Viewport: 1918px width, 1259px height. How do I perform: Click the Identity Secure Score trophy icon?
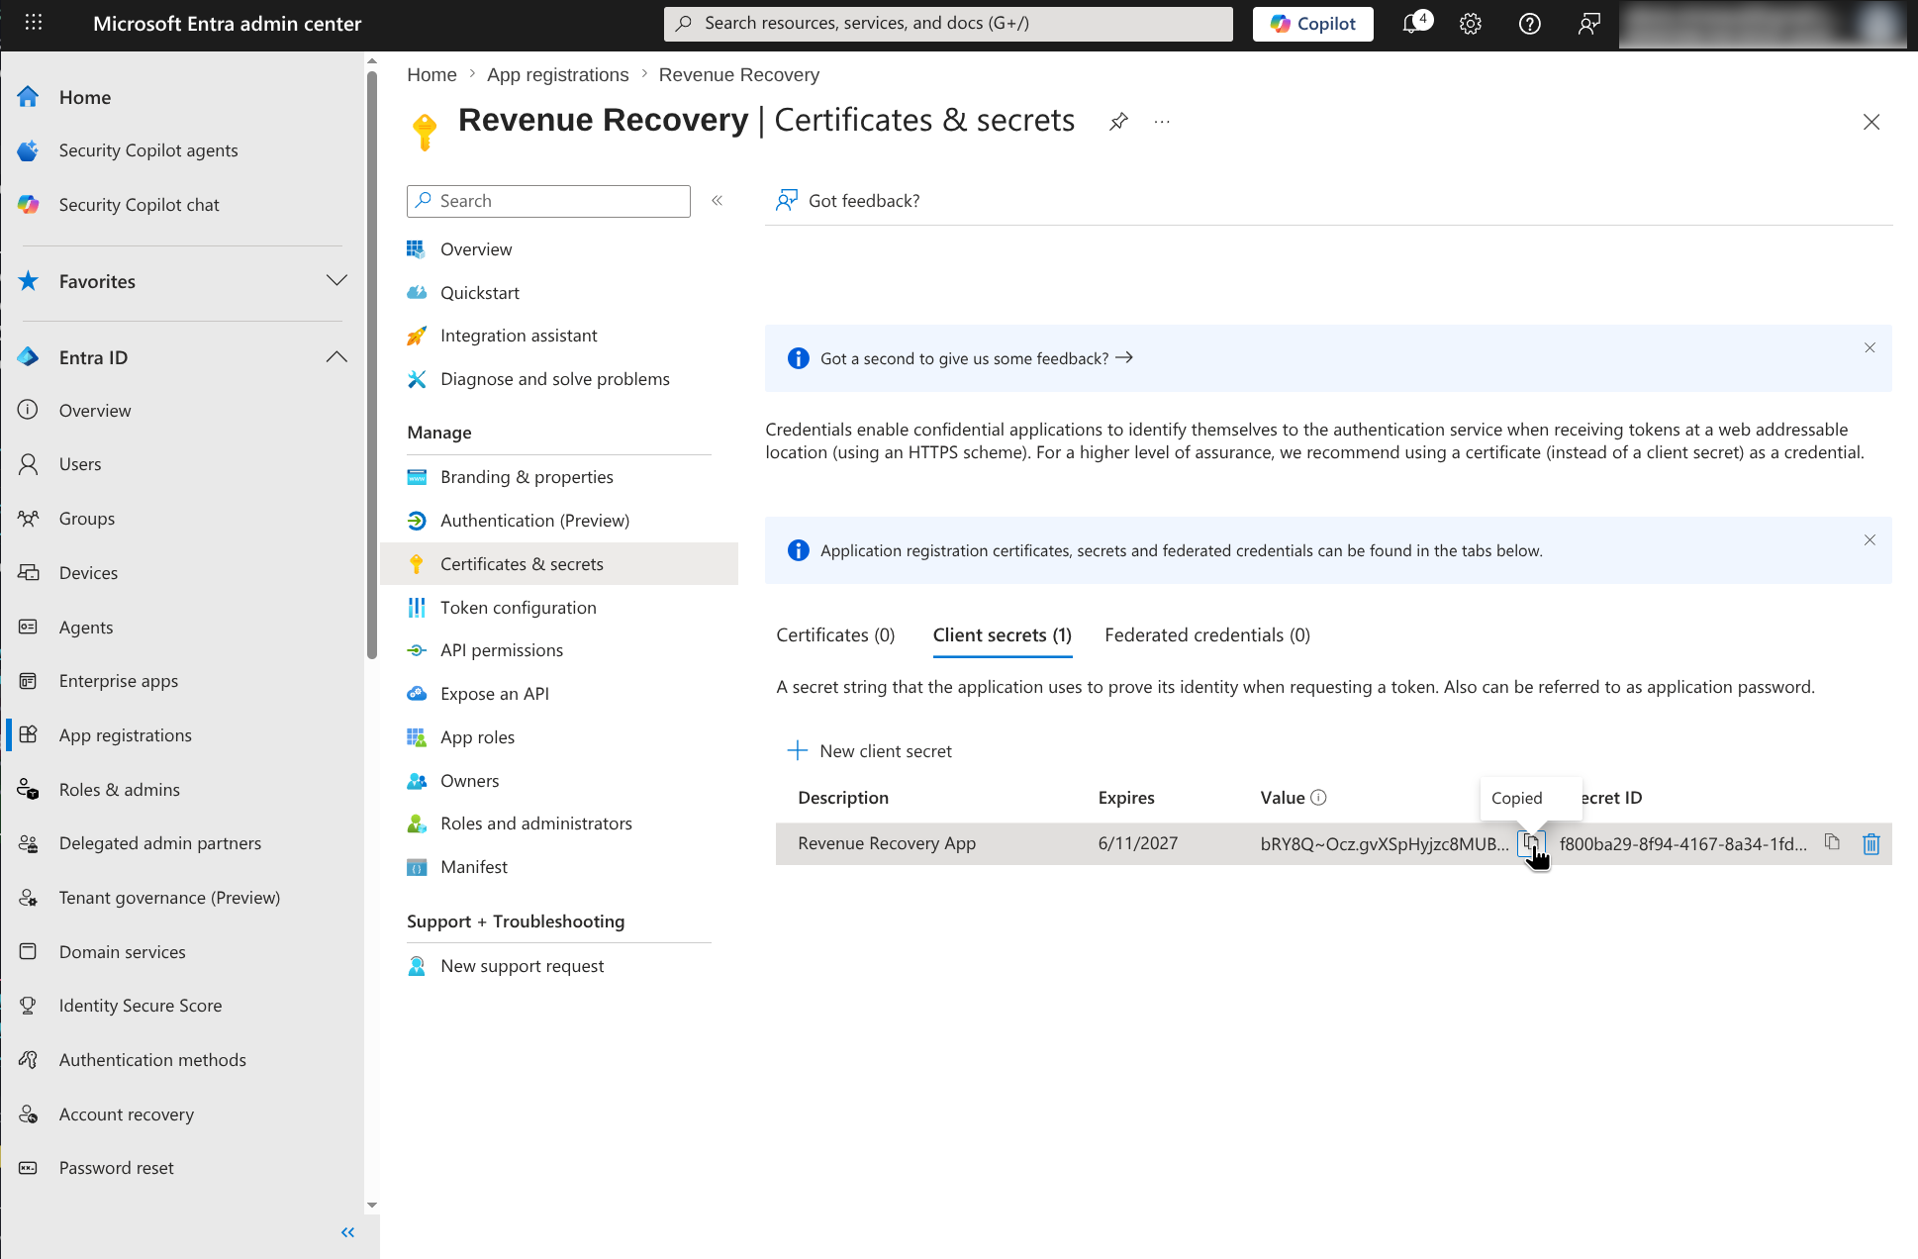coord(28,1006)
